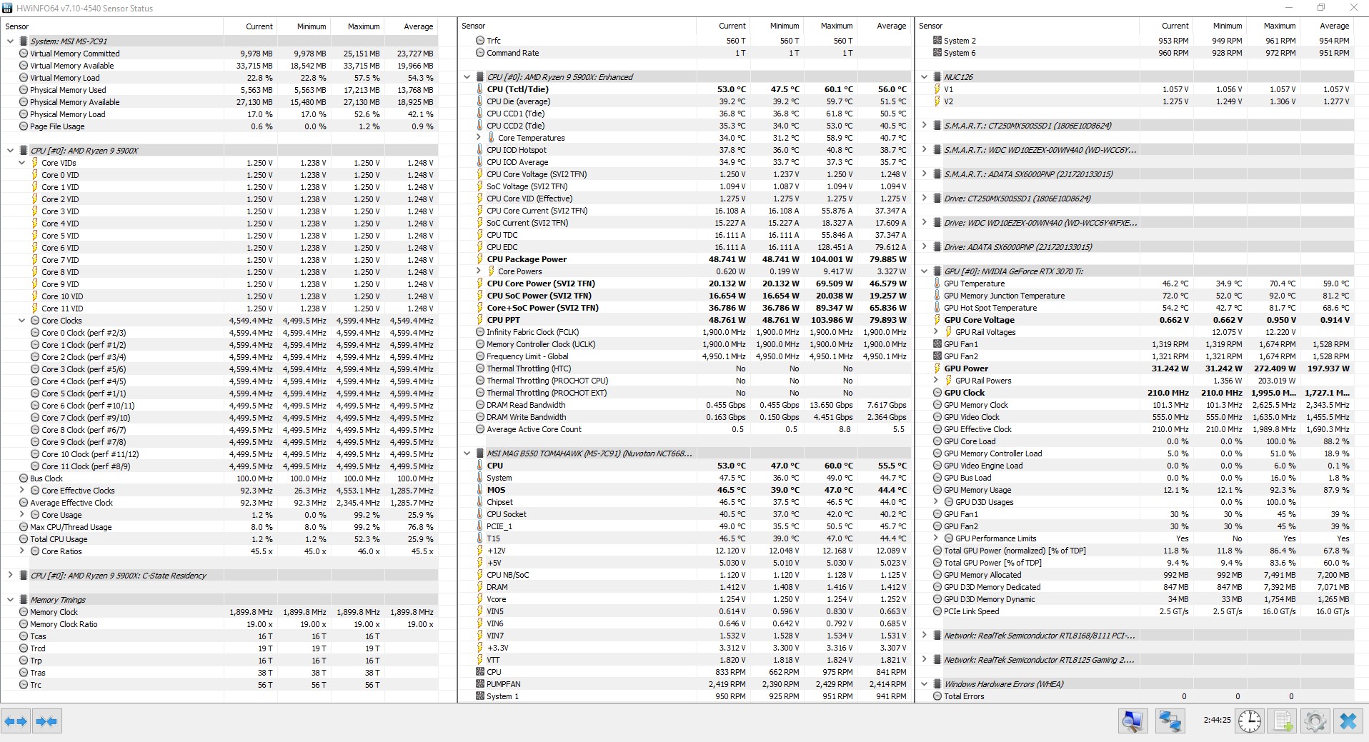
Task: Click clock icon beside Bus Clock
Action: point(24,478)
